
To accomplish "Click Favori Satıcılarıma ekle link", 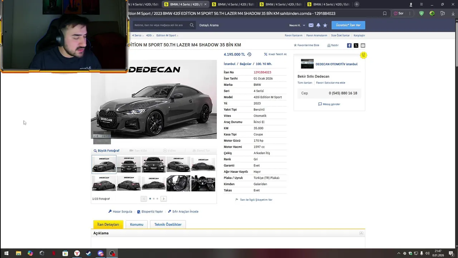I will coord(331,83).
